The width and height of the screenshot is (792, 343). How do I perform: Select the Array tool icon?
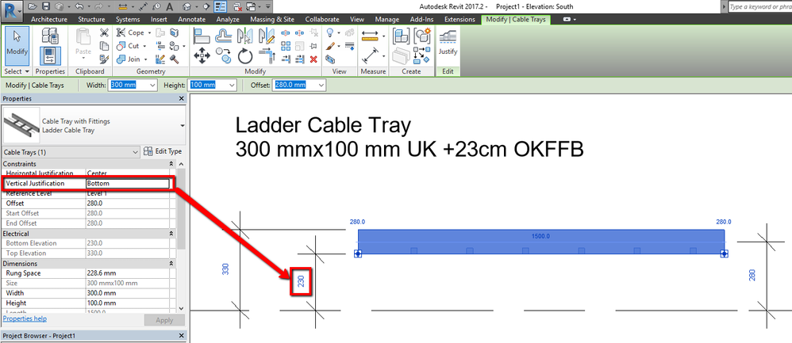click(286, 46)
